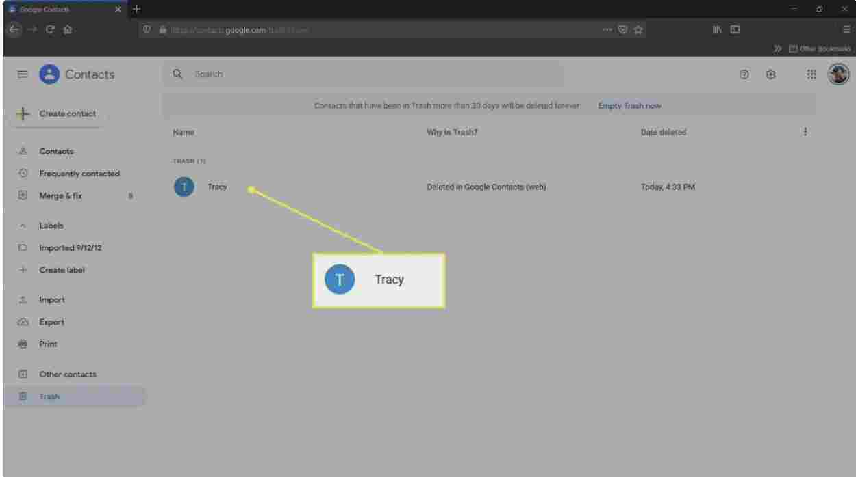Close the Google Contacts tab
This screenshot has height=477, width=856.
tap(118, 9)
